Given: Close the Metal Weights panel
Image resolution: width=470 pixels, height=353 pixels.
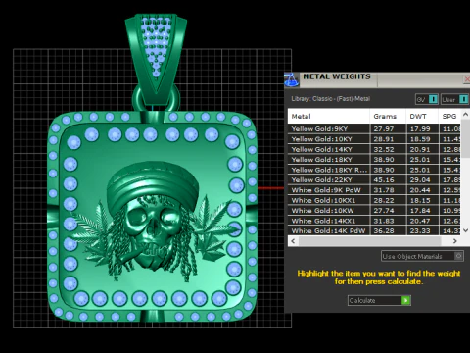Looking at the screenshot, I should (x=467, y=79).
